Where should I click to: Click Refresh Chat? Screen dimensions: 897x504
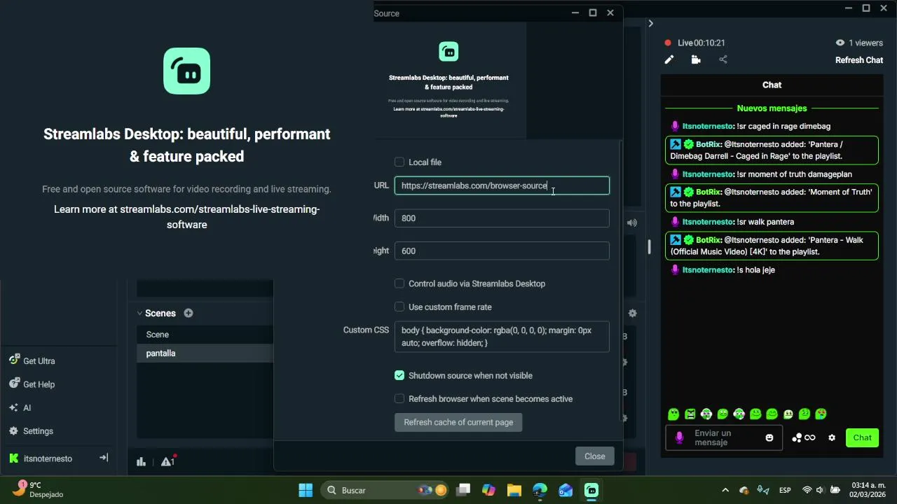[859, 60]
